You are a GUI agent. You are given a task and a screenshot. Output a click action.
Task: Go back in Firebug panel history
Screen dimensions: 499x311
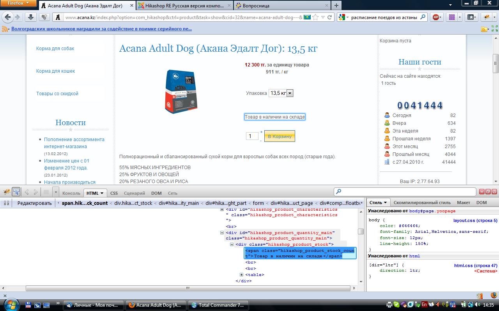click(27, 192)
